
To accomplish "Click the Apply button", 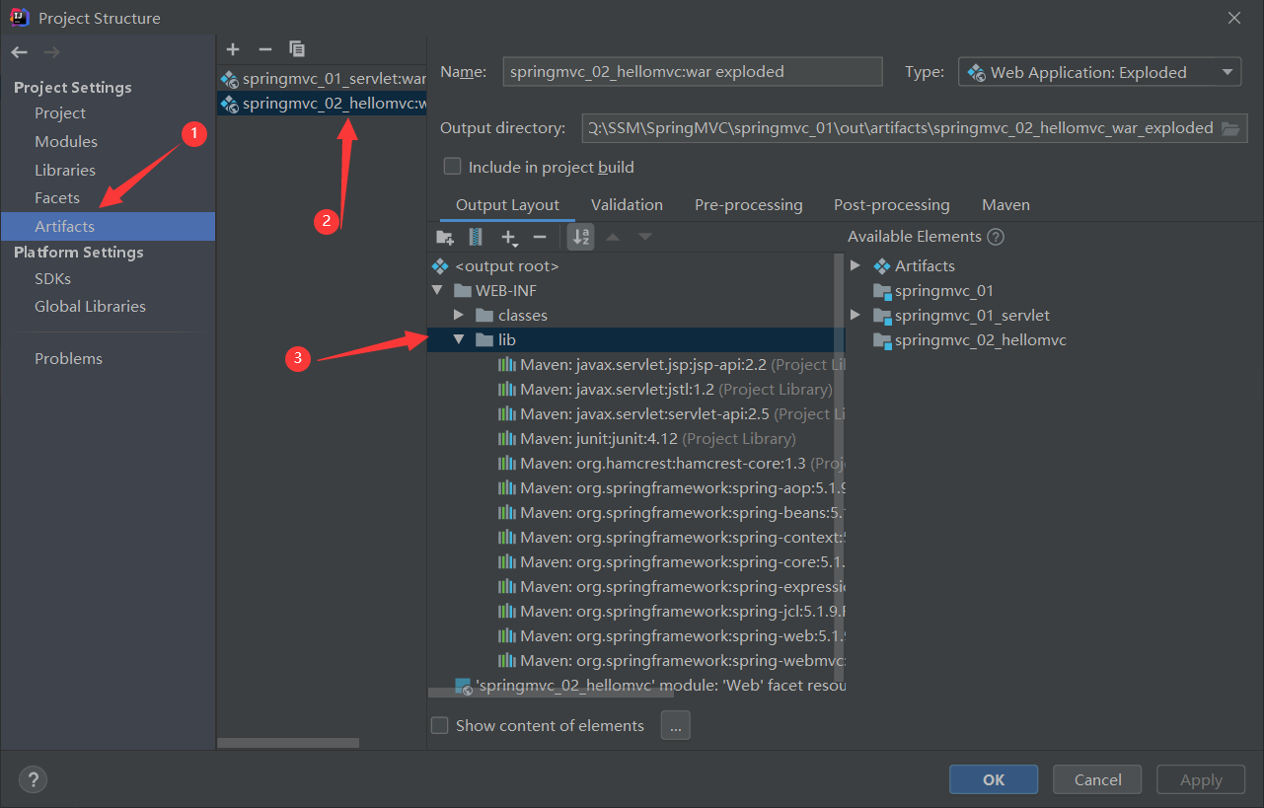I will pyautogui.click(x=1201, y=779).
